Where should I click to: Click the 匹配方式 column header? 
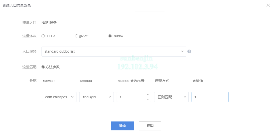tap(162, 81)
